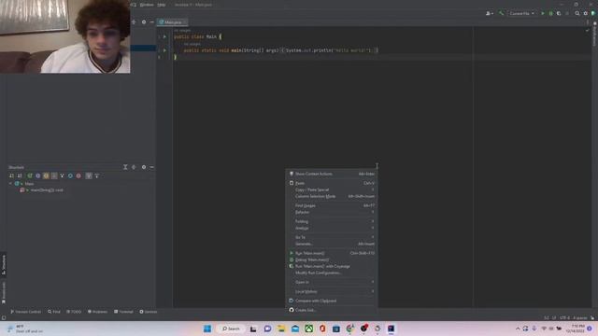598x336 pixels.
Task: Click run gutter arrow beside class Main
Action: point(164,37)
